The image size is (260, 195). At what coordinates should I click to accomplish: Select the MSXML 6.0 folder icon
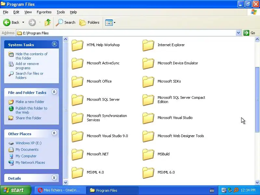click(148, 173)
